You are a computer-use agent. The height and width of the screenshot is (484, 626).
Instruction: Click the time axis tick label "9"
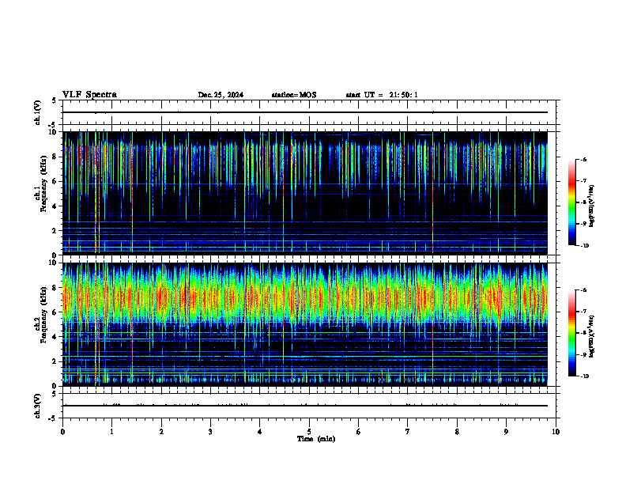(506, 432)
